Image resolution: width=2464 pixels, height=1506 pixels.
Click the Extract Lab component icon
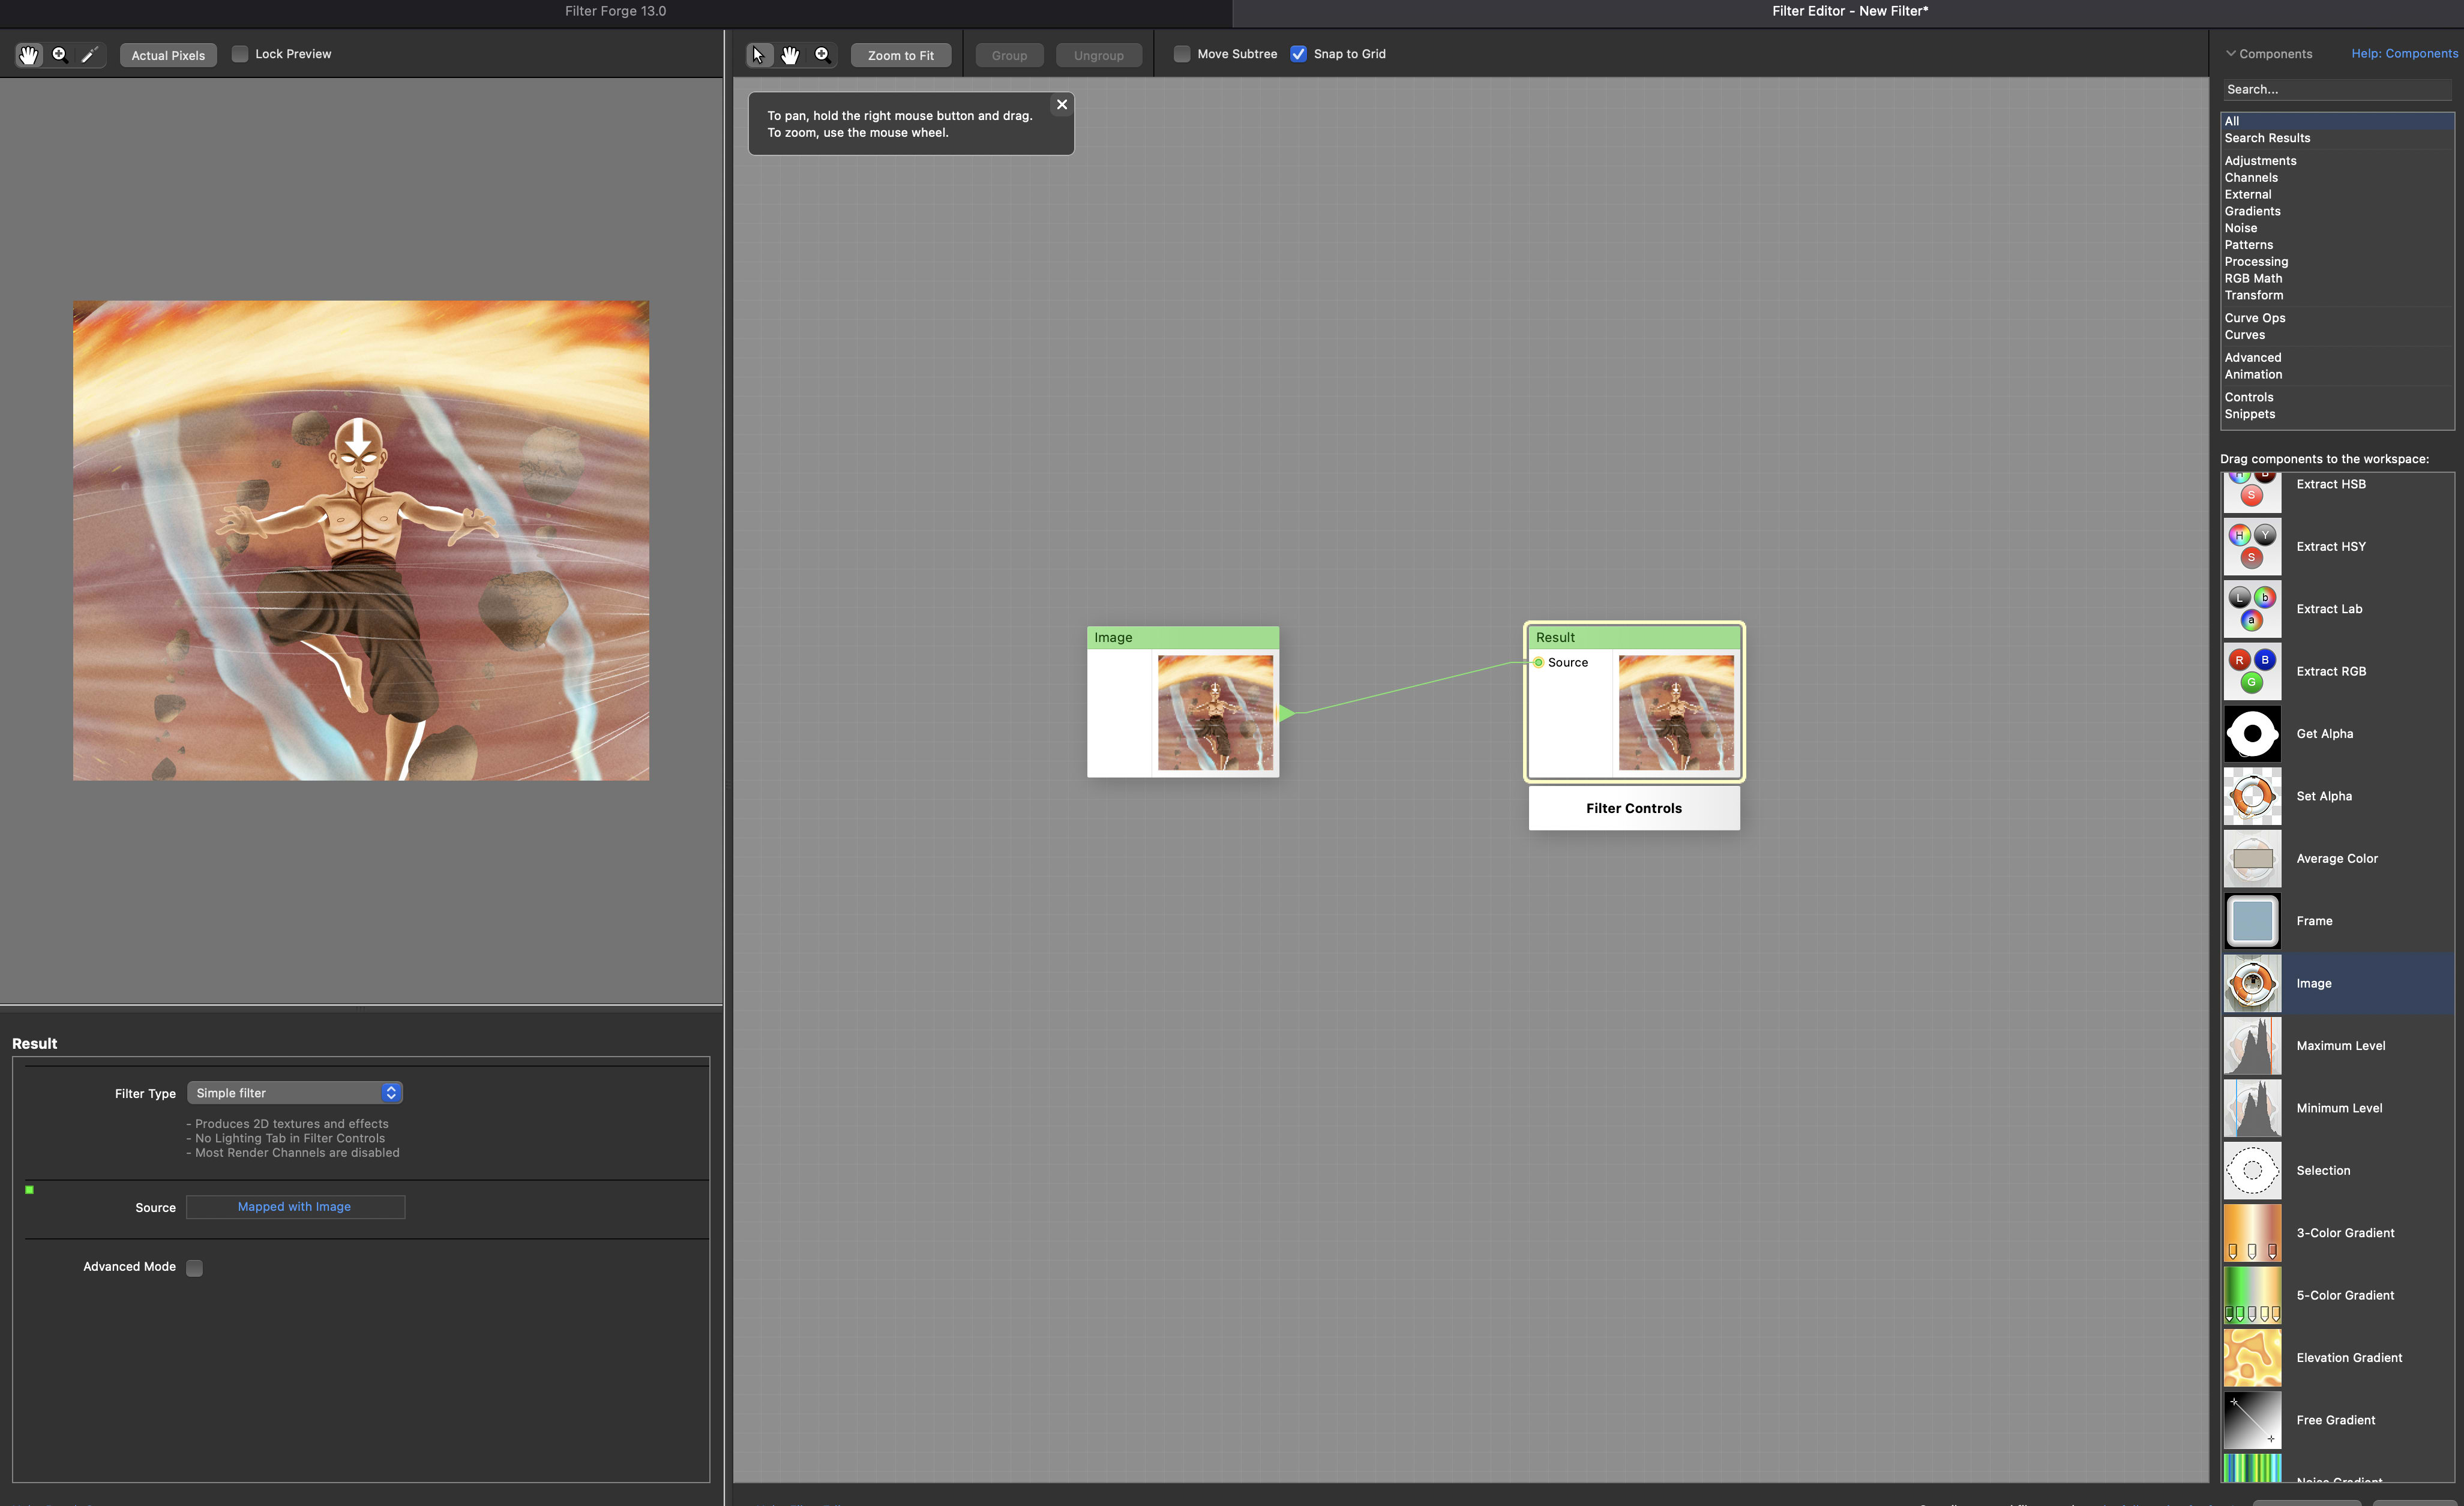pos(2252,608)
